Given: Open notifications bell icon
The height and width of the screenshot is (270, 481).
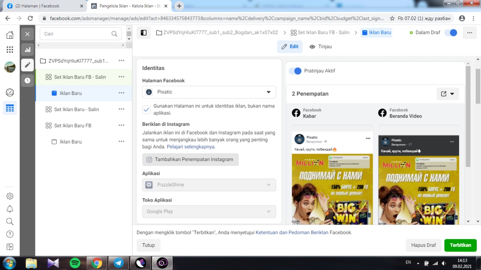Looking at the screenshot, I should coord(10,209).
